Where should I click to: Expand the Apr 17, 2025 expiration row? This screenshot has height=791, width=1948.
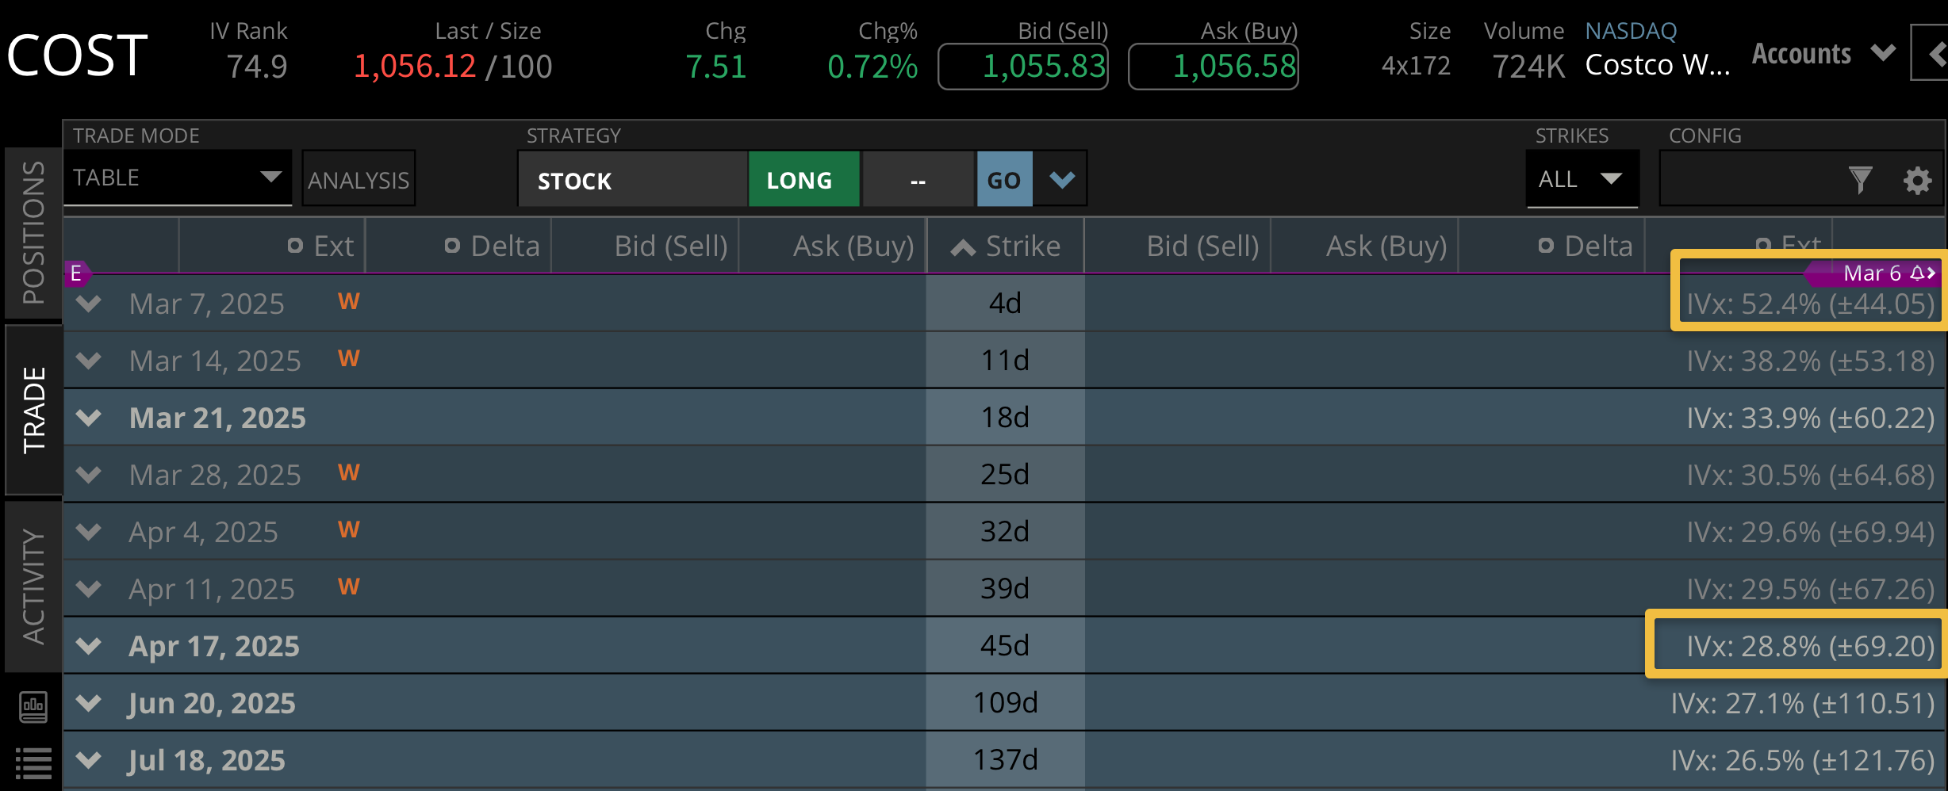coord(89,646)
